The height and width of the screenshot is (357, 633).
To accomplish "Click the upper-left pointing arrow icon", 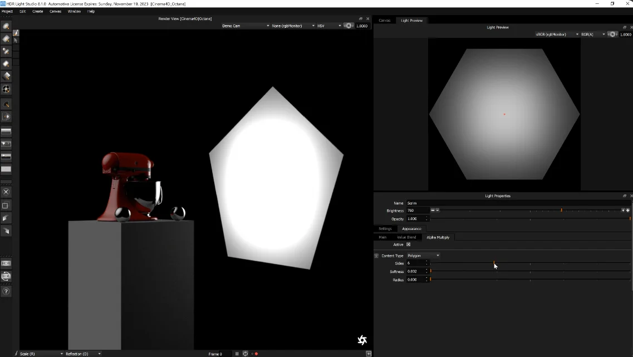I will click(x=6, y=218).
